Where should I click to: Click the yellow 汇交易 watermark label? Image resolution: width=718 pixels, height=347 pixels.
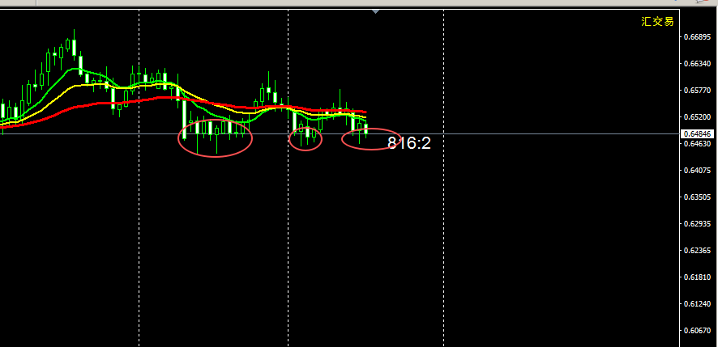click(x=657, y=22)
